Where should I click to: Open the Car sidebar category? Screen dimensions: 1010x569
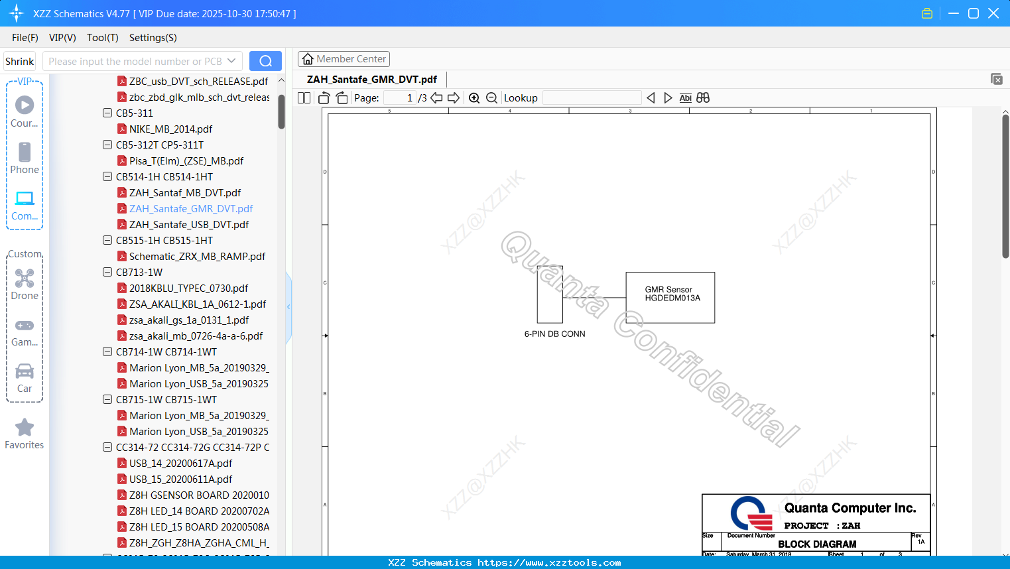click(x=25, y=377)
